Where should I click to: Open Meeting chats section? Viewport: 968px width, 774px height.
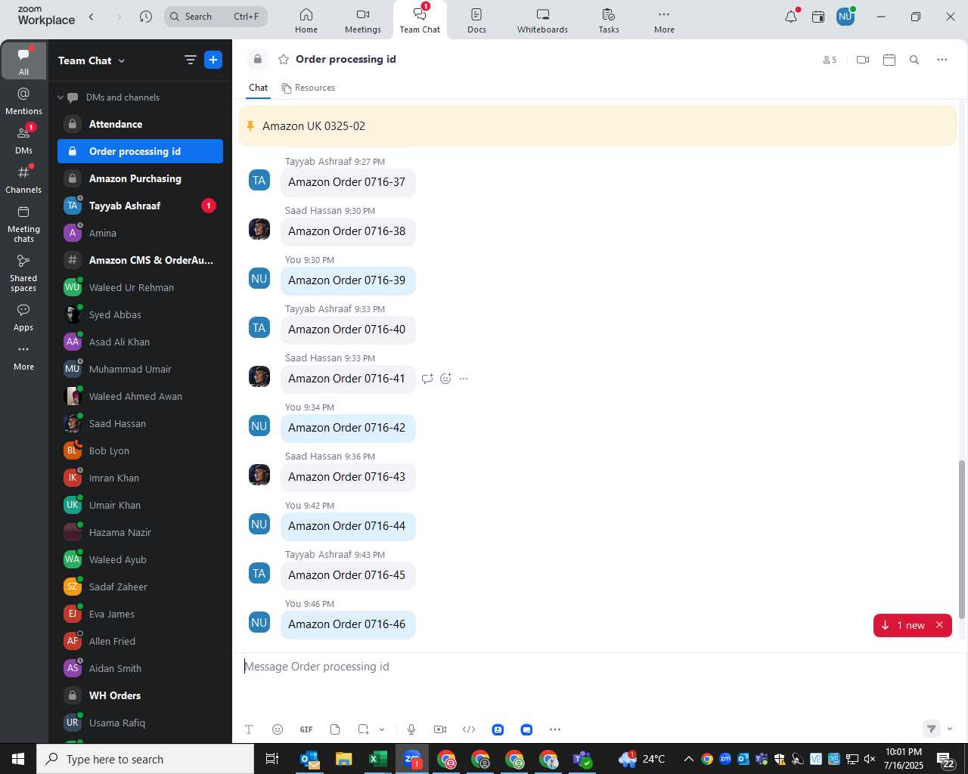23,224
